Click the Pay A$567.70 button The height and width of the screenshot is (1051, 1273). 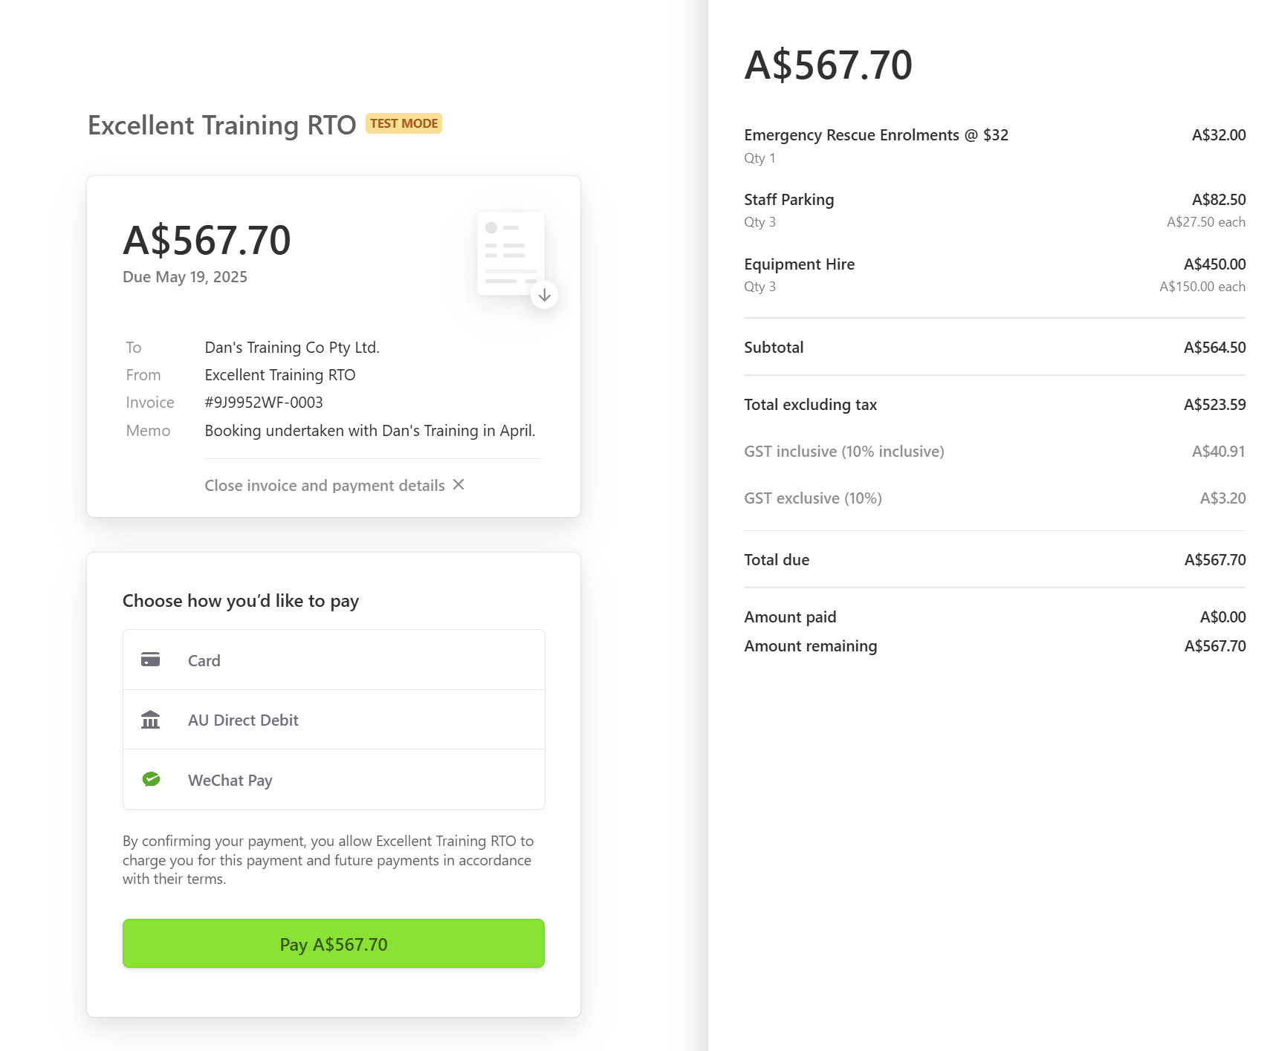334,943
